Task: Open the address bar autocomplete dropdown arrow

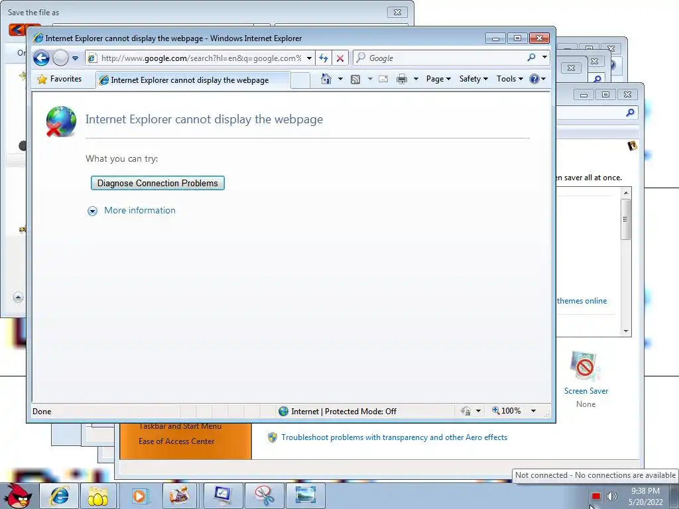Action: [309, 58]
